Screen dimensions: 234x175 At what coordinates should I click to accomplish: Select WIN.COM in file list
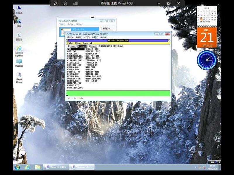click(90, 67)
